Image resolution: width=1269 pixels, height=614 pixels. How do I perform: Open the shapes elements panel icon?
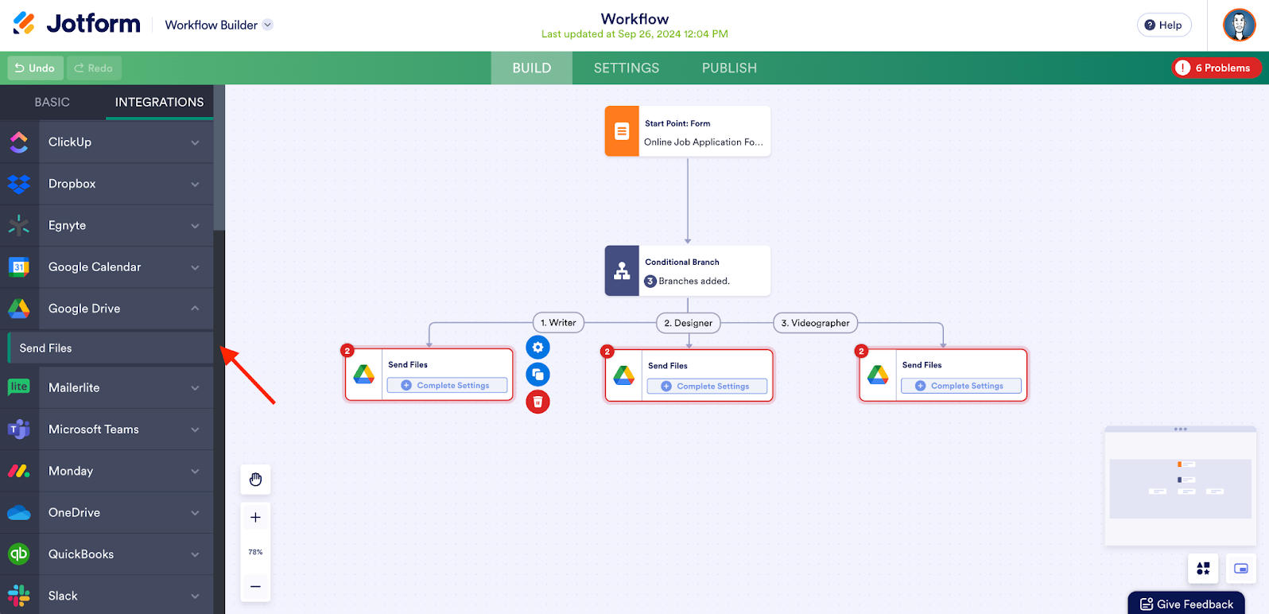[1203, 569]
